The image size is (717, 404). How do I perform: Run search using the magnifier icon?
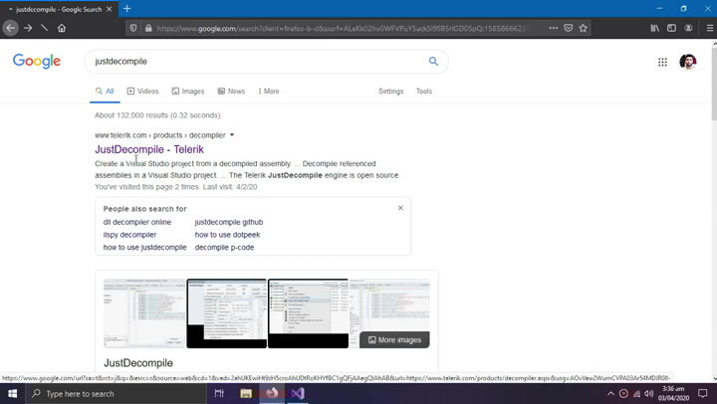point(433,62)
